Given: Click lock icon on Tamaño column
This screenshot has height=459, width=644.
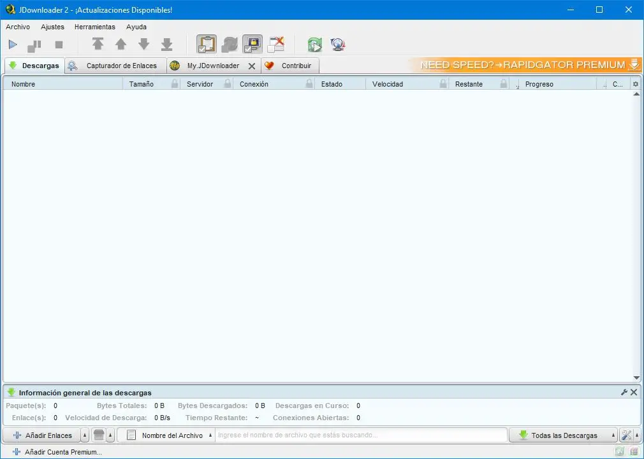Looking at the screenshot, I should [175, 83].
